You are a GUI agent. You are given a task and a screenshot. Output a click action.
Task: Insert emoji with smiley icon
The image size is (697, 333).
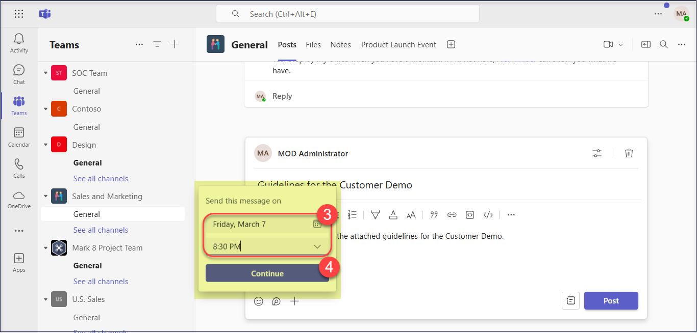(259, 301)
